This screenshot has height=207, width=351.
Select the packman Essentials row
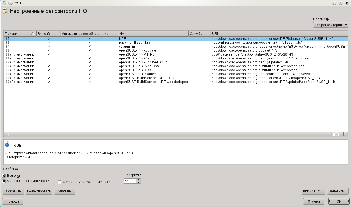(x=176, y=43)
